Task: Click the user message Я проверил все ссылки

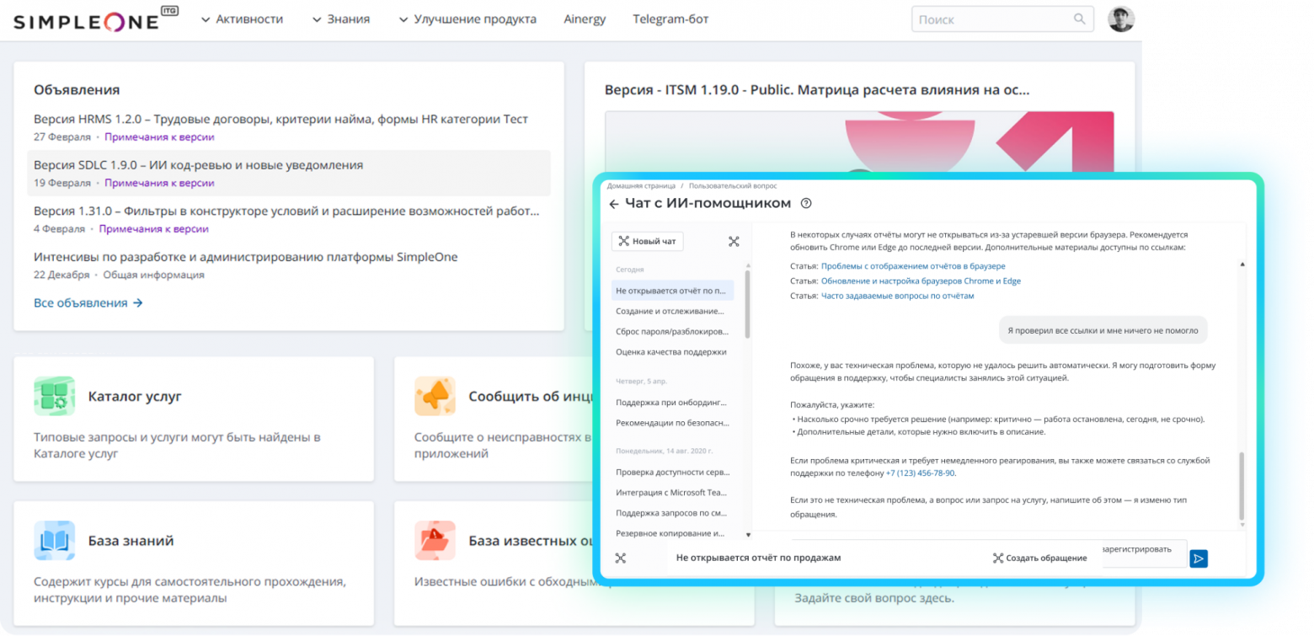Action: [x=1103, y=330]
